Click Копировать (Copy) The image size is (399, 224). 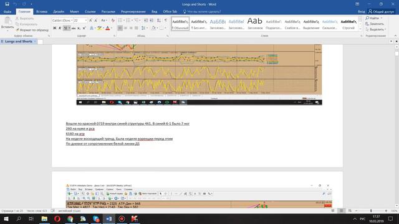(26, 24)
